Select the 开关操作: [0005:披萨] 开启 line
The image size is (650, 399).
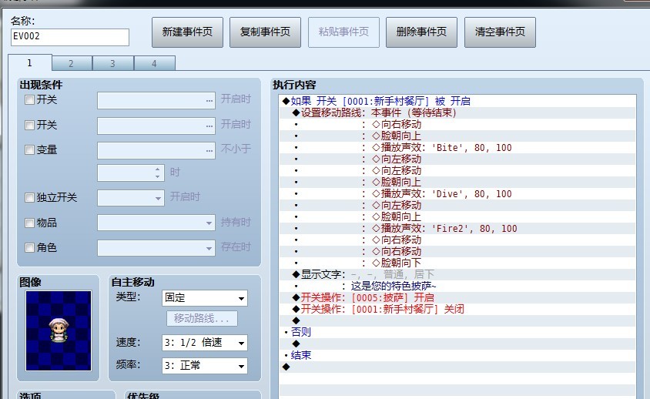pos(457,298)
